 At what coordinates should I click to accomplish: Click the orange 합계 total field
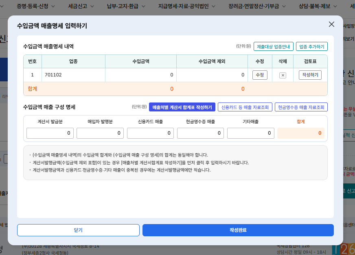[301, 133]
